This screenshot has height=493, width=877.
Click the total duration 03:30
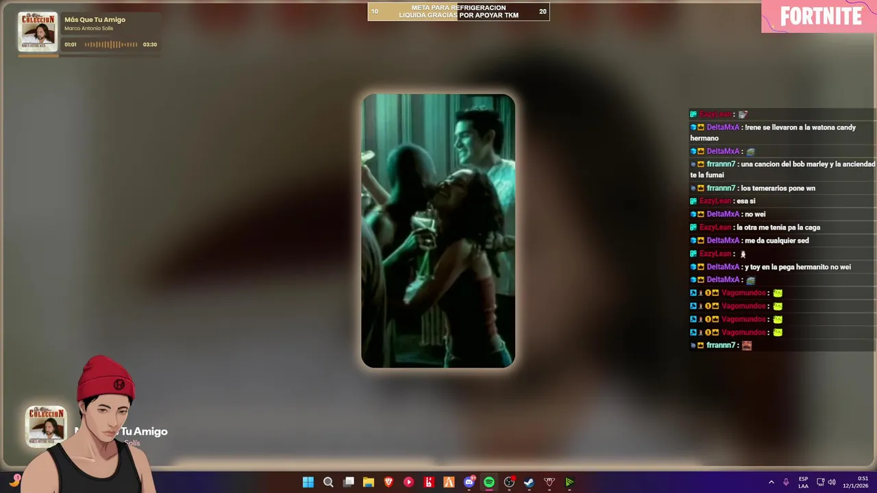[x=149, y=45]
